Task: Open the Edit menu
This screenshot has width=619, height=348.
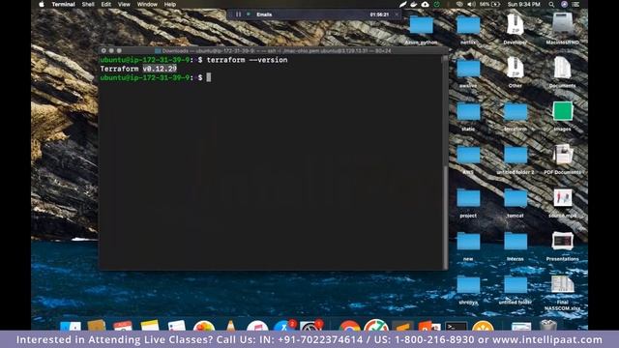Action: point(105,4)
